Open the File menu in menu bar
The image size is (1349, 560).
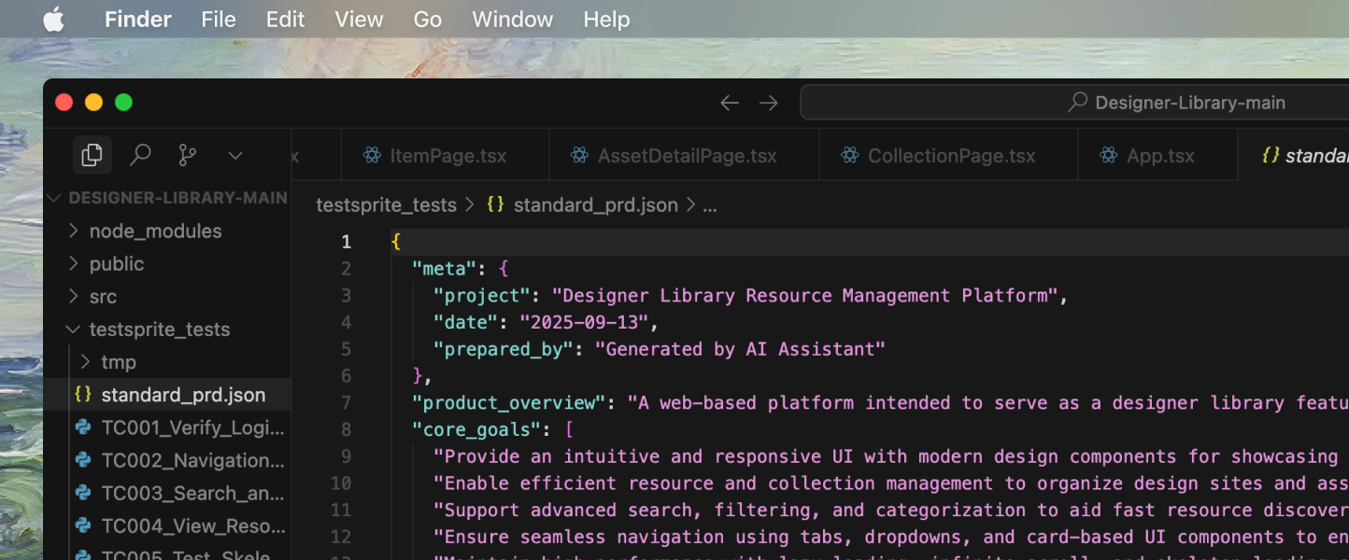point(219,20)
